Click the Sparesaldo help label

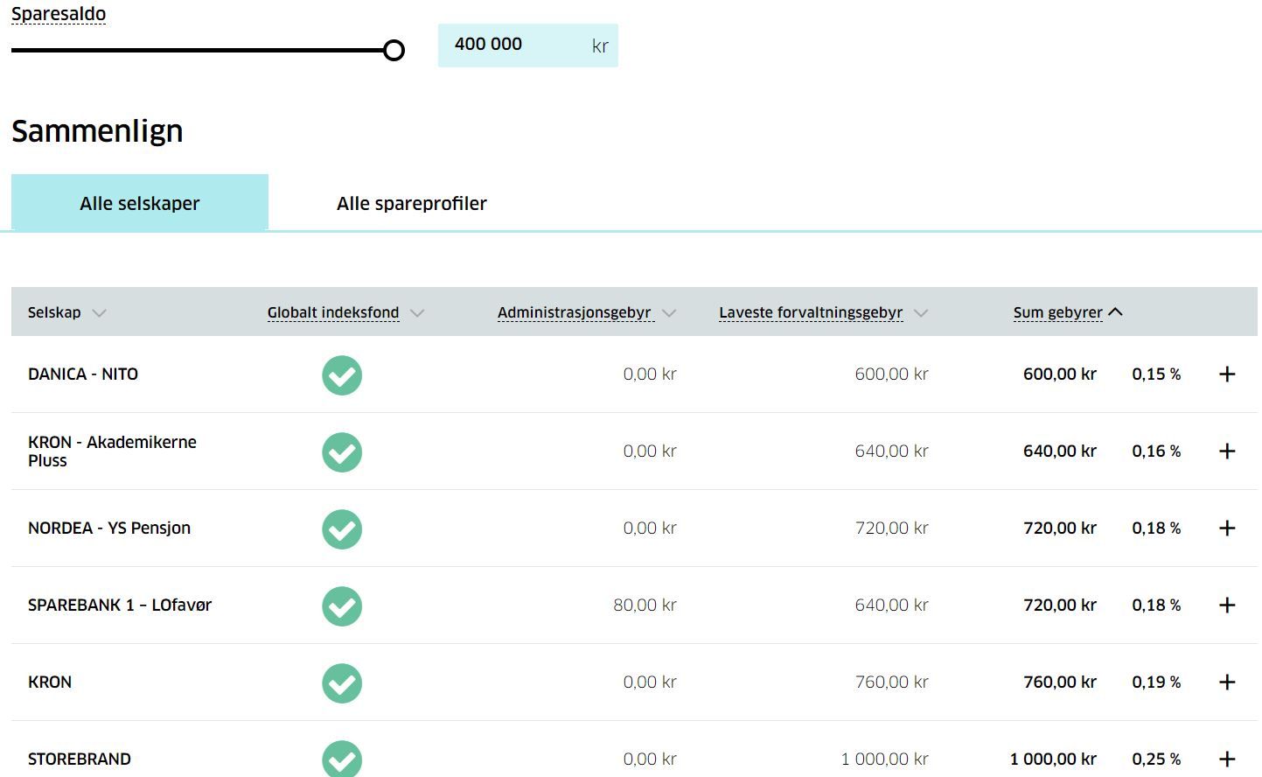[59, 14]
